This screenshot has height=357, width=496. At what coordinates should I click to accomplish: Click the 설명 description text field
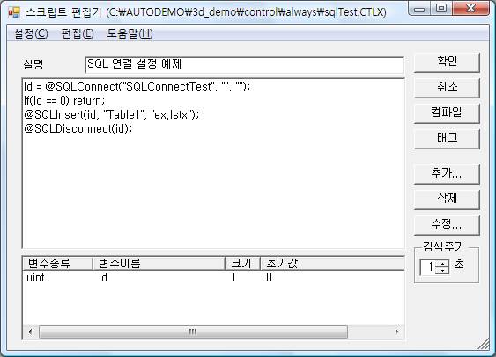tap(245, 65)
